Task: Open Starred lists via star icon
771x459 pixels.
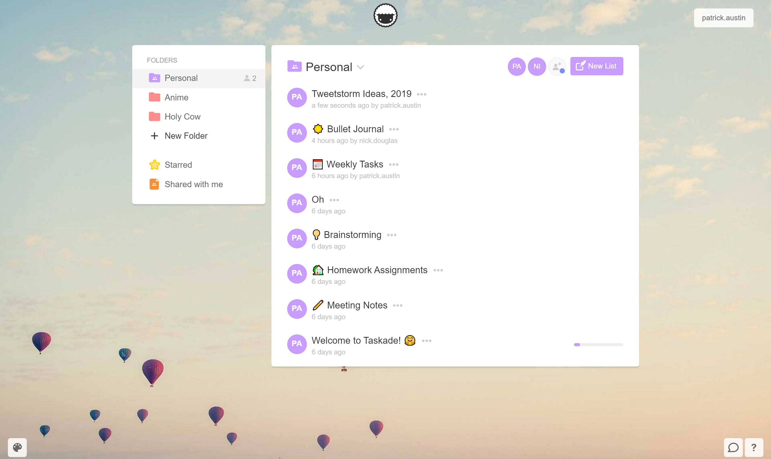Action: pos(154,165)
